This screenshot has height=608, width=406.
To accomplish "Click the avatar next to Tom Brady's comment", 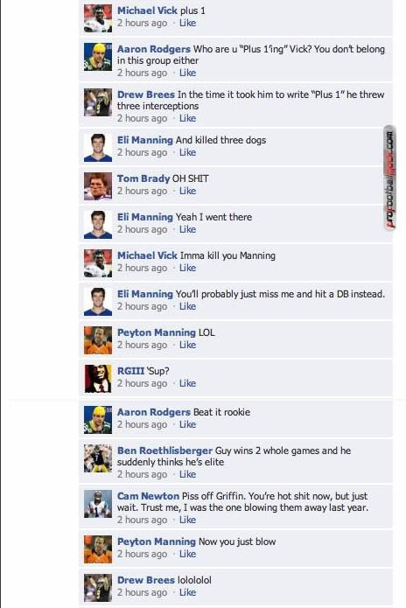I will point(98,186).
